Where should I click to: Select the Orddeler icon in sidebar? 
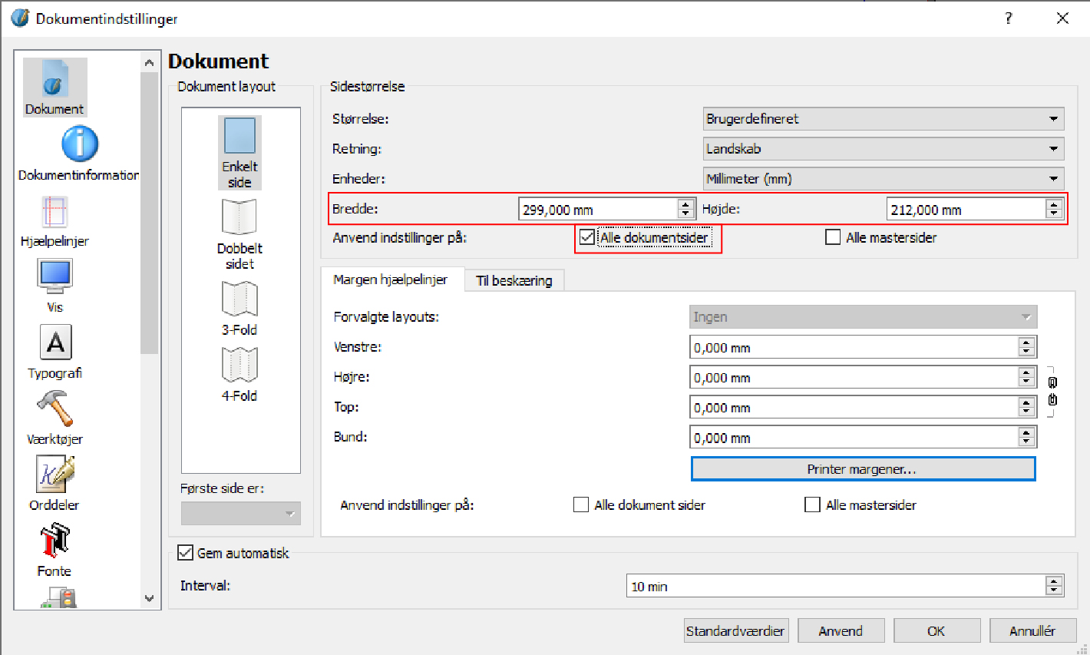coord(54,474)
